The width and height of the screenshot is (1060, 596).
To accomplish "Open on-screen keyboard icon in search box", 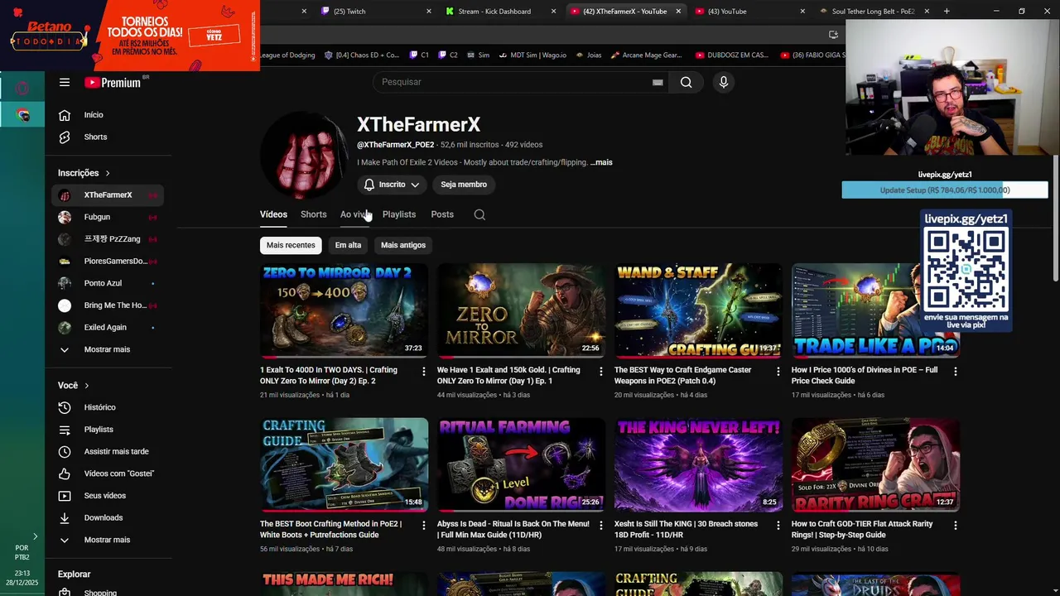I will click(x=658, y=82).
